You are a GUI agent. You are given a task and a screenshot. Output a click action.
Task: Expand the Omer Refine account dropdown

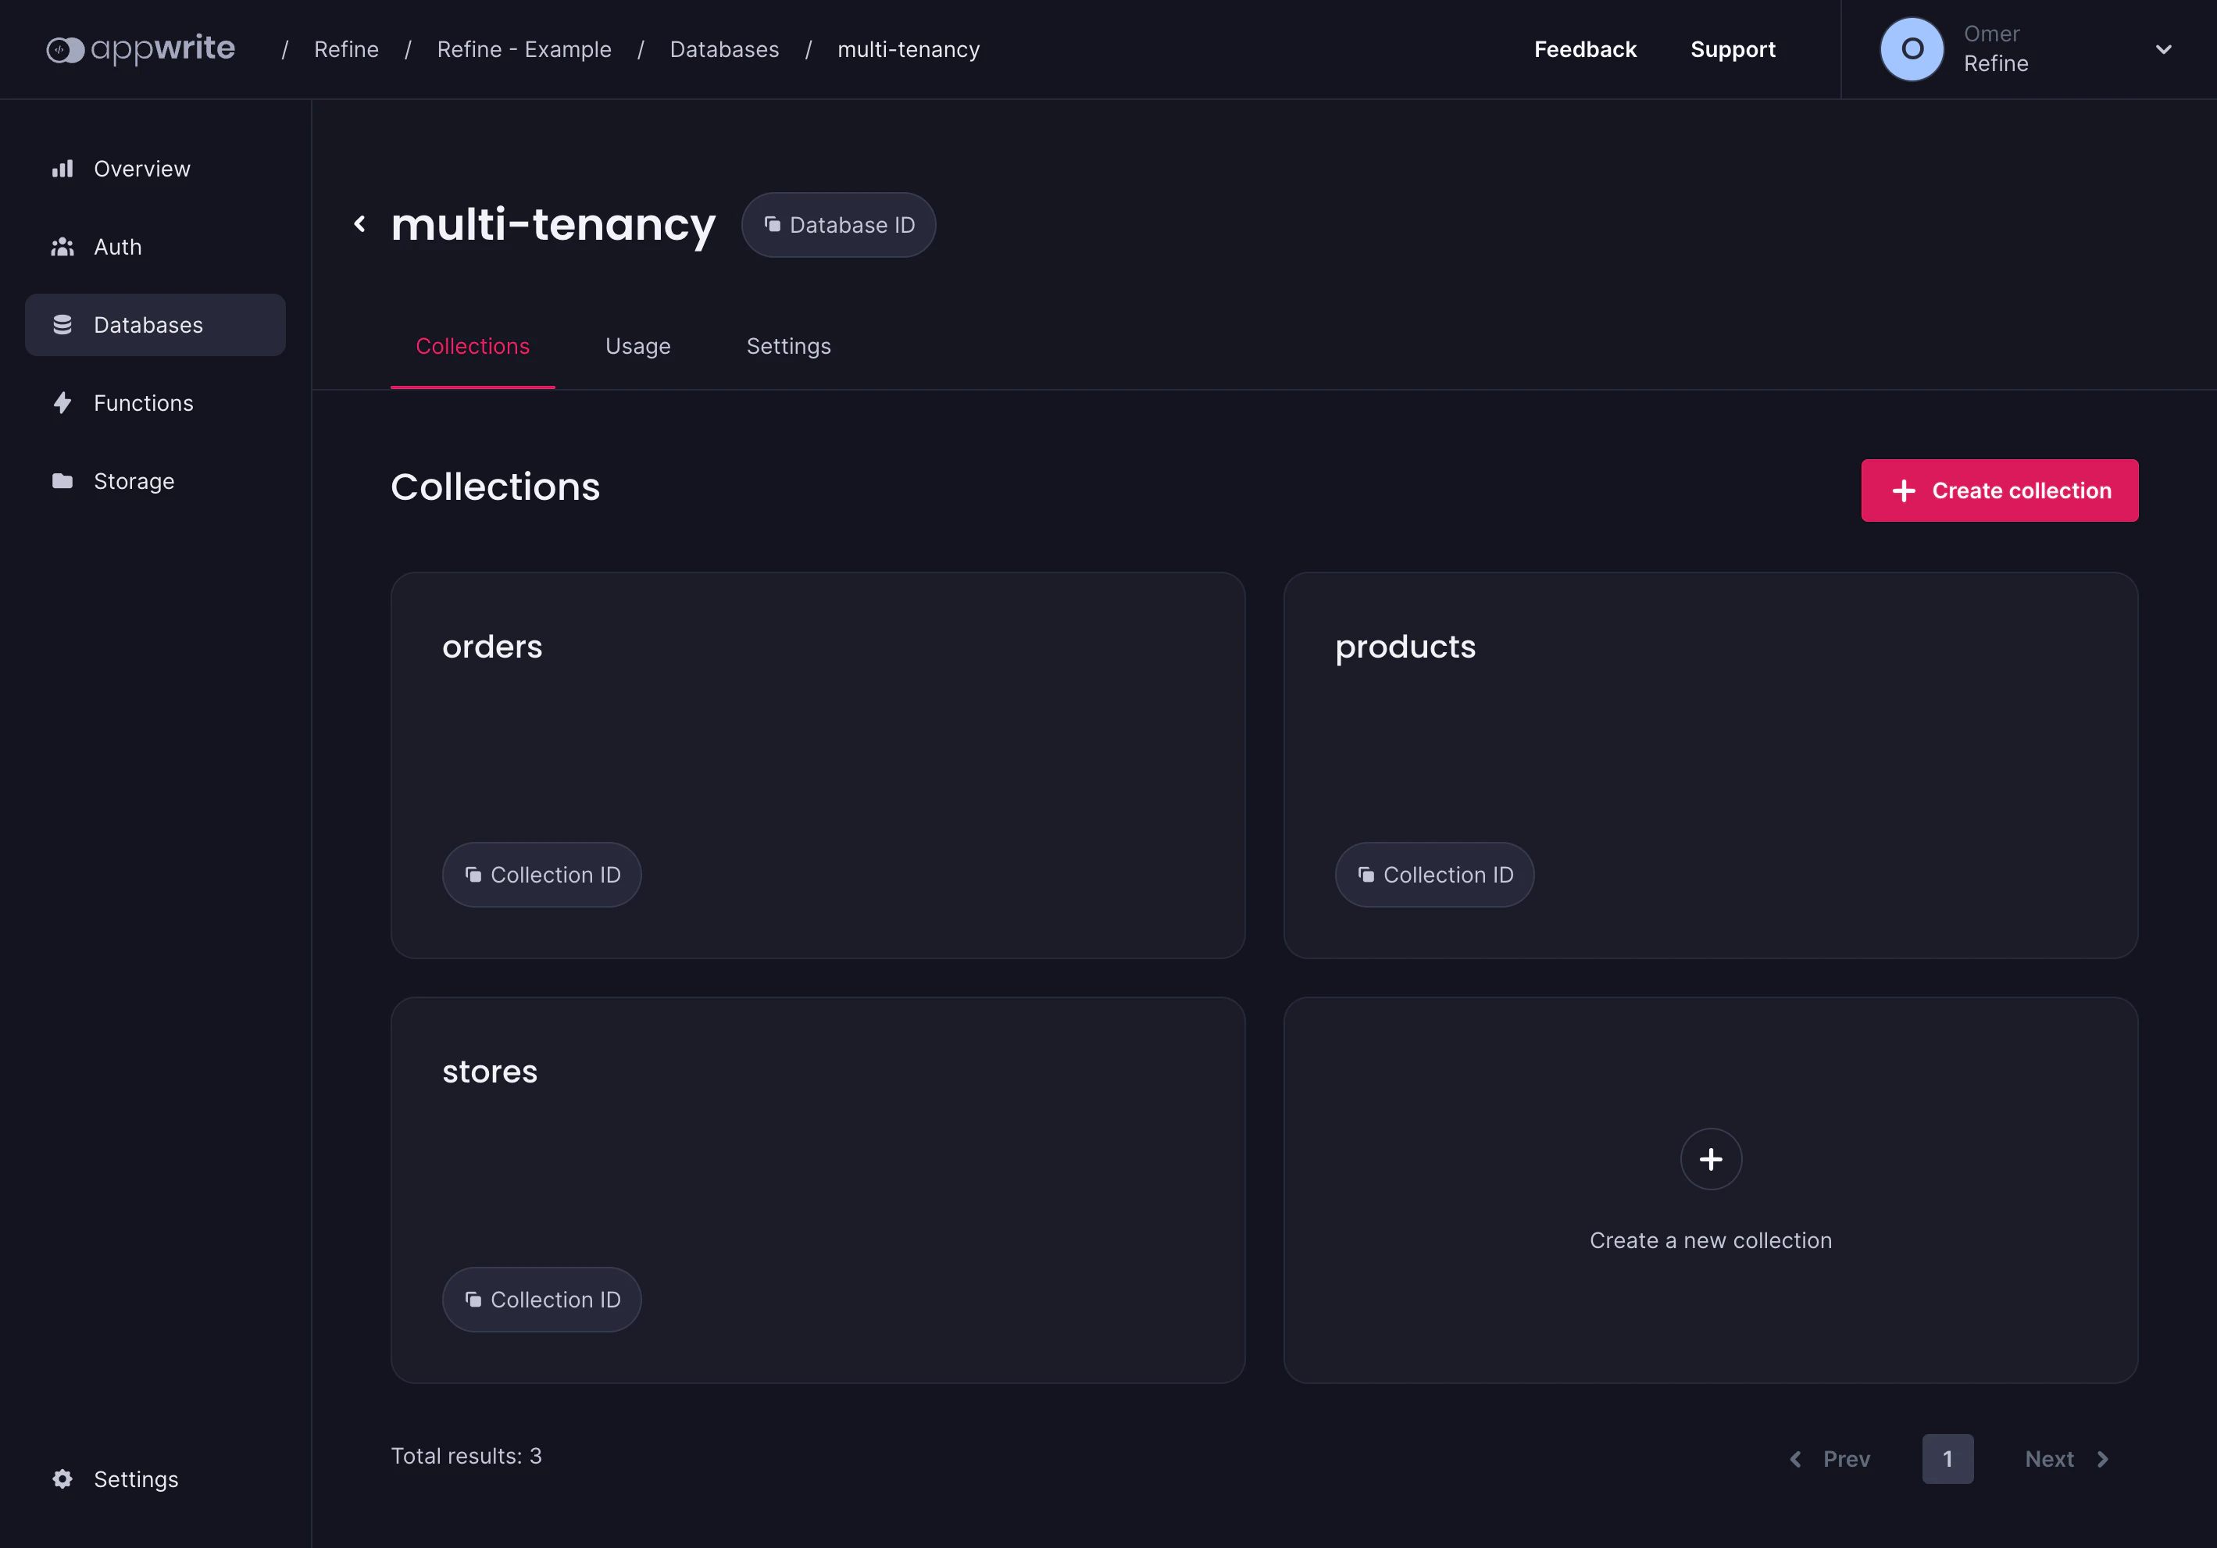point(2163,48)
